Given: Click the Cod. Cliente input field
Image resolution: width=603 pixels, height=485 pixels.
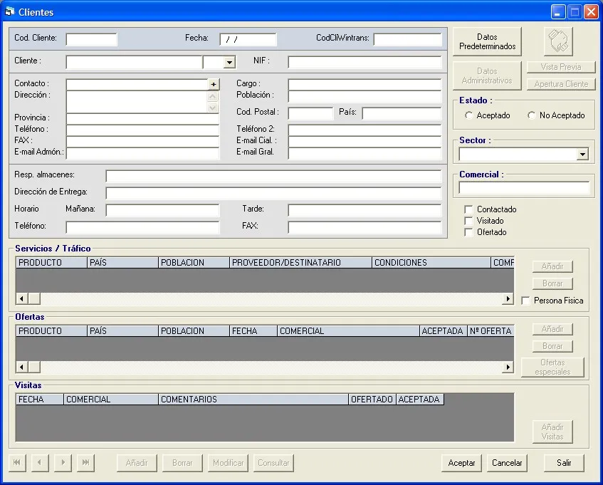Looking at the screenshot, I should [x=92, y=39].
